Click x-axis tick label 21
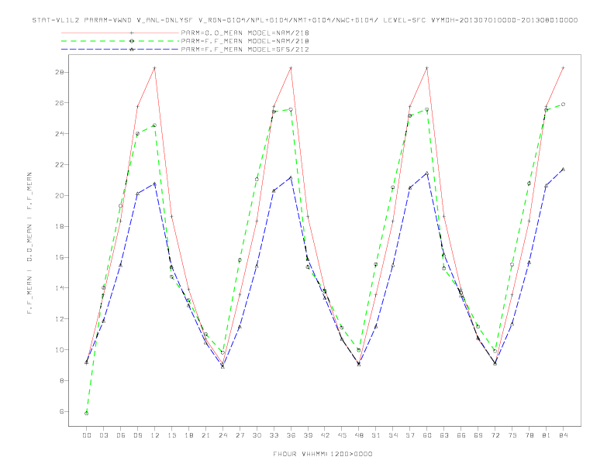The height and width of the screenshot is (474, 614). (x=205, y=435)
